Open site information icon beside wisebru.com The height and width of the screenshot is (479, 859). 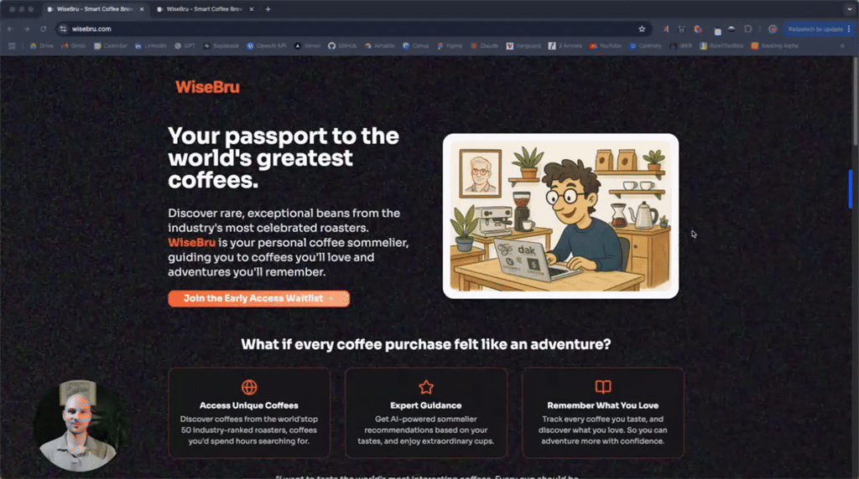tap(64, 29)
